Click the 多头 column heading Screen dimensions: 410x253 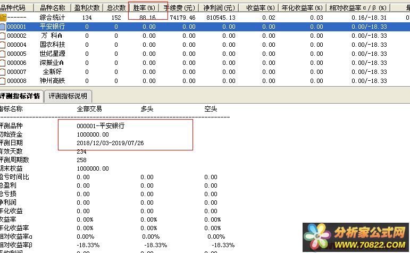147,109
